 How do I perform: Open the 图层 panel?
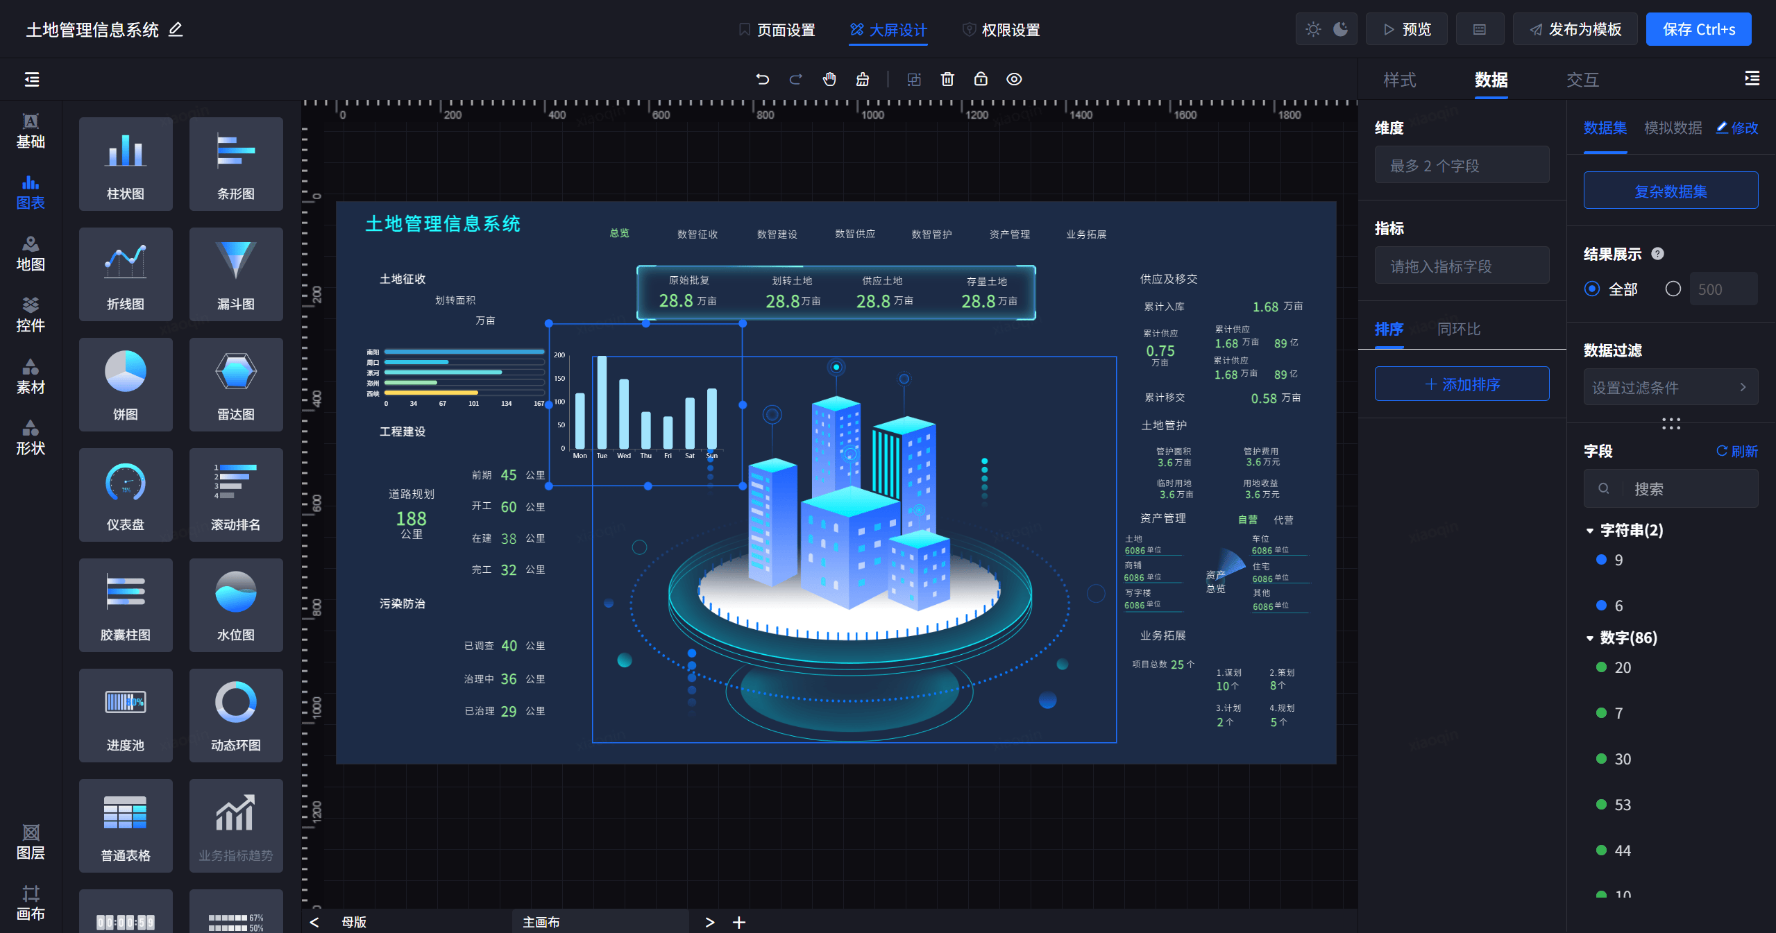[x=31, y=842]
